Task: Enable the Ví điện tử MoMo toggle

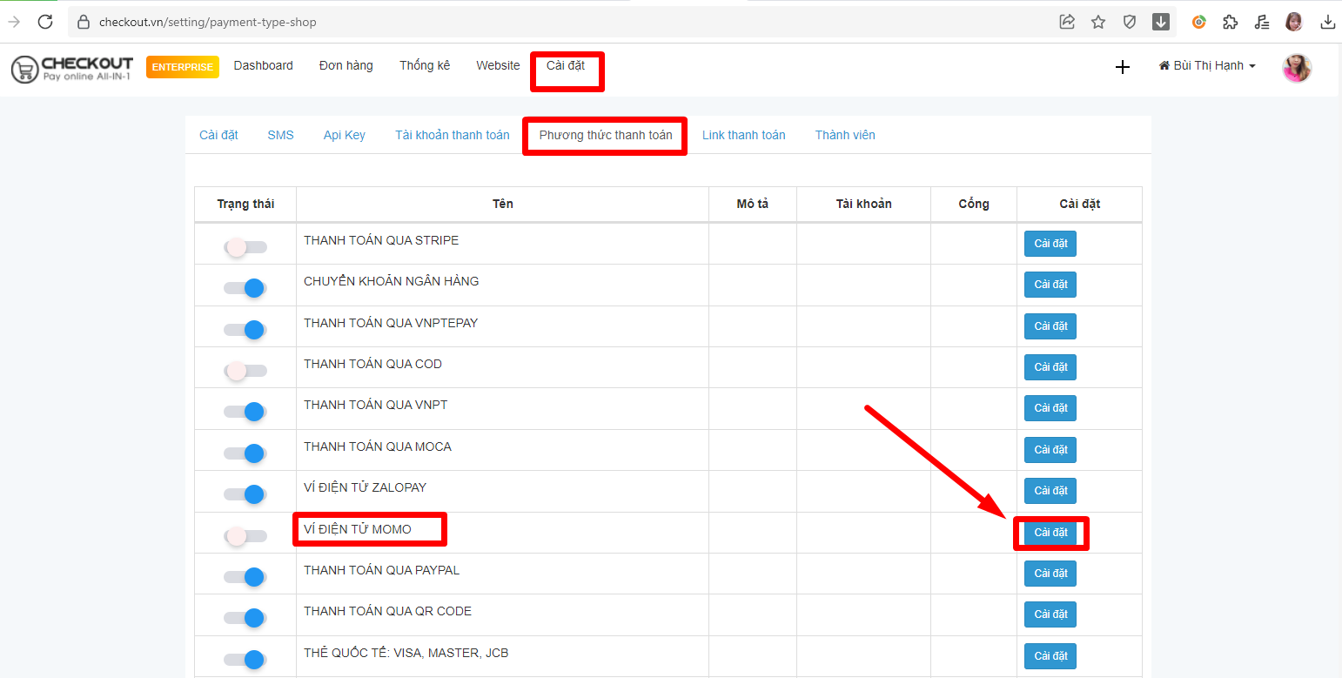Action: pos(245,536)
